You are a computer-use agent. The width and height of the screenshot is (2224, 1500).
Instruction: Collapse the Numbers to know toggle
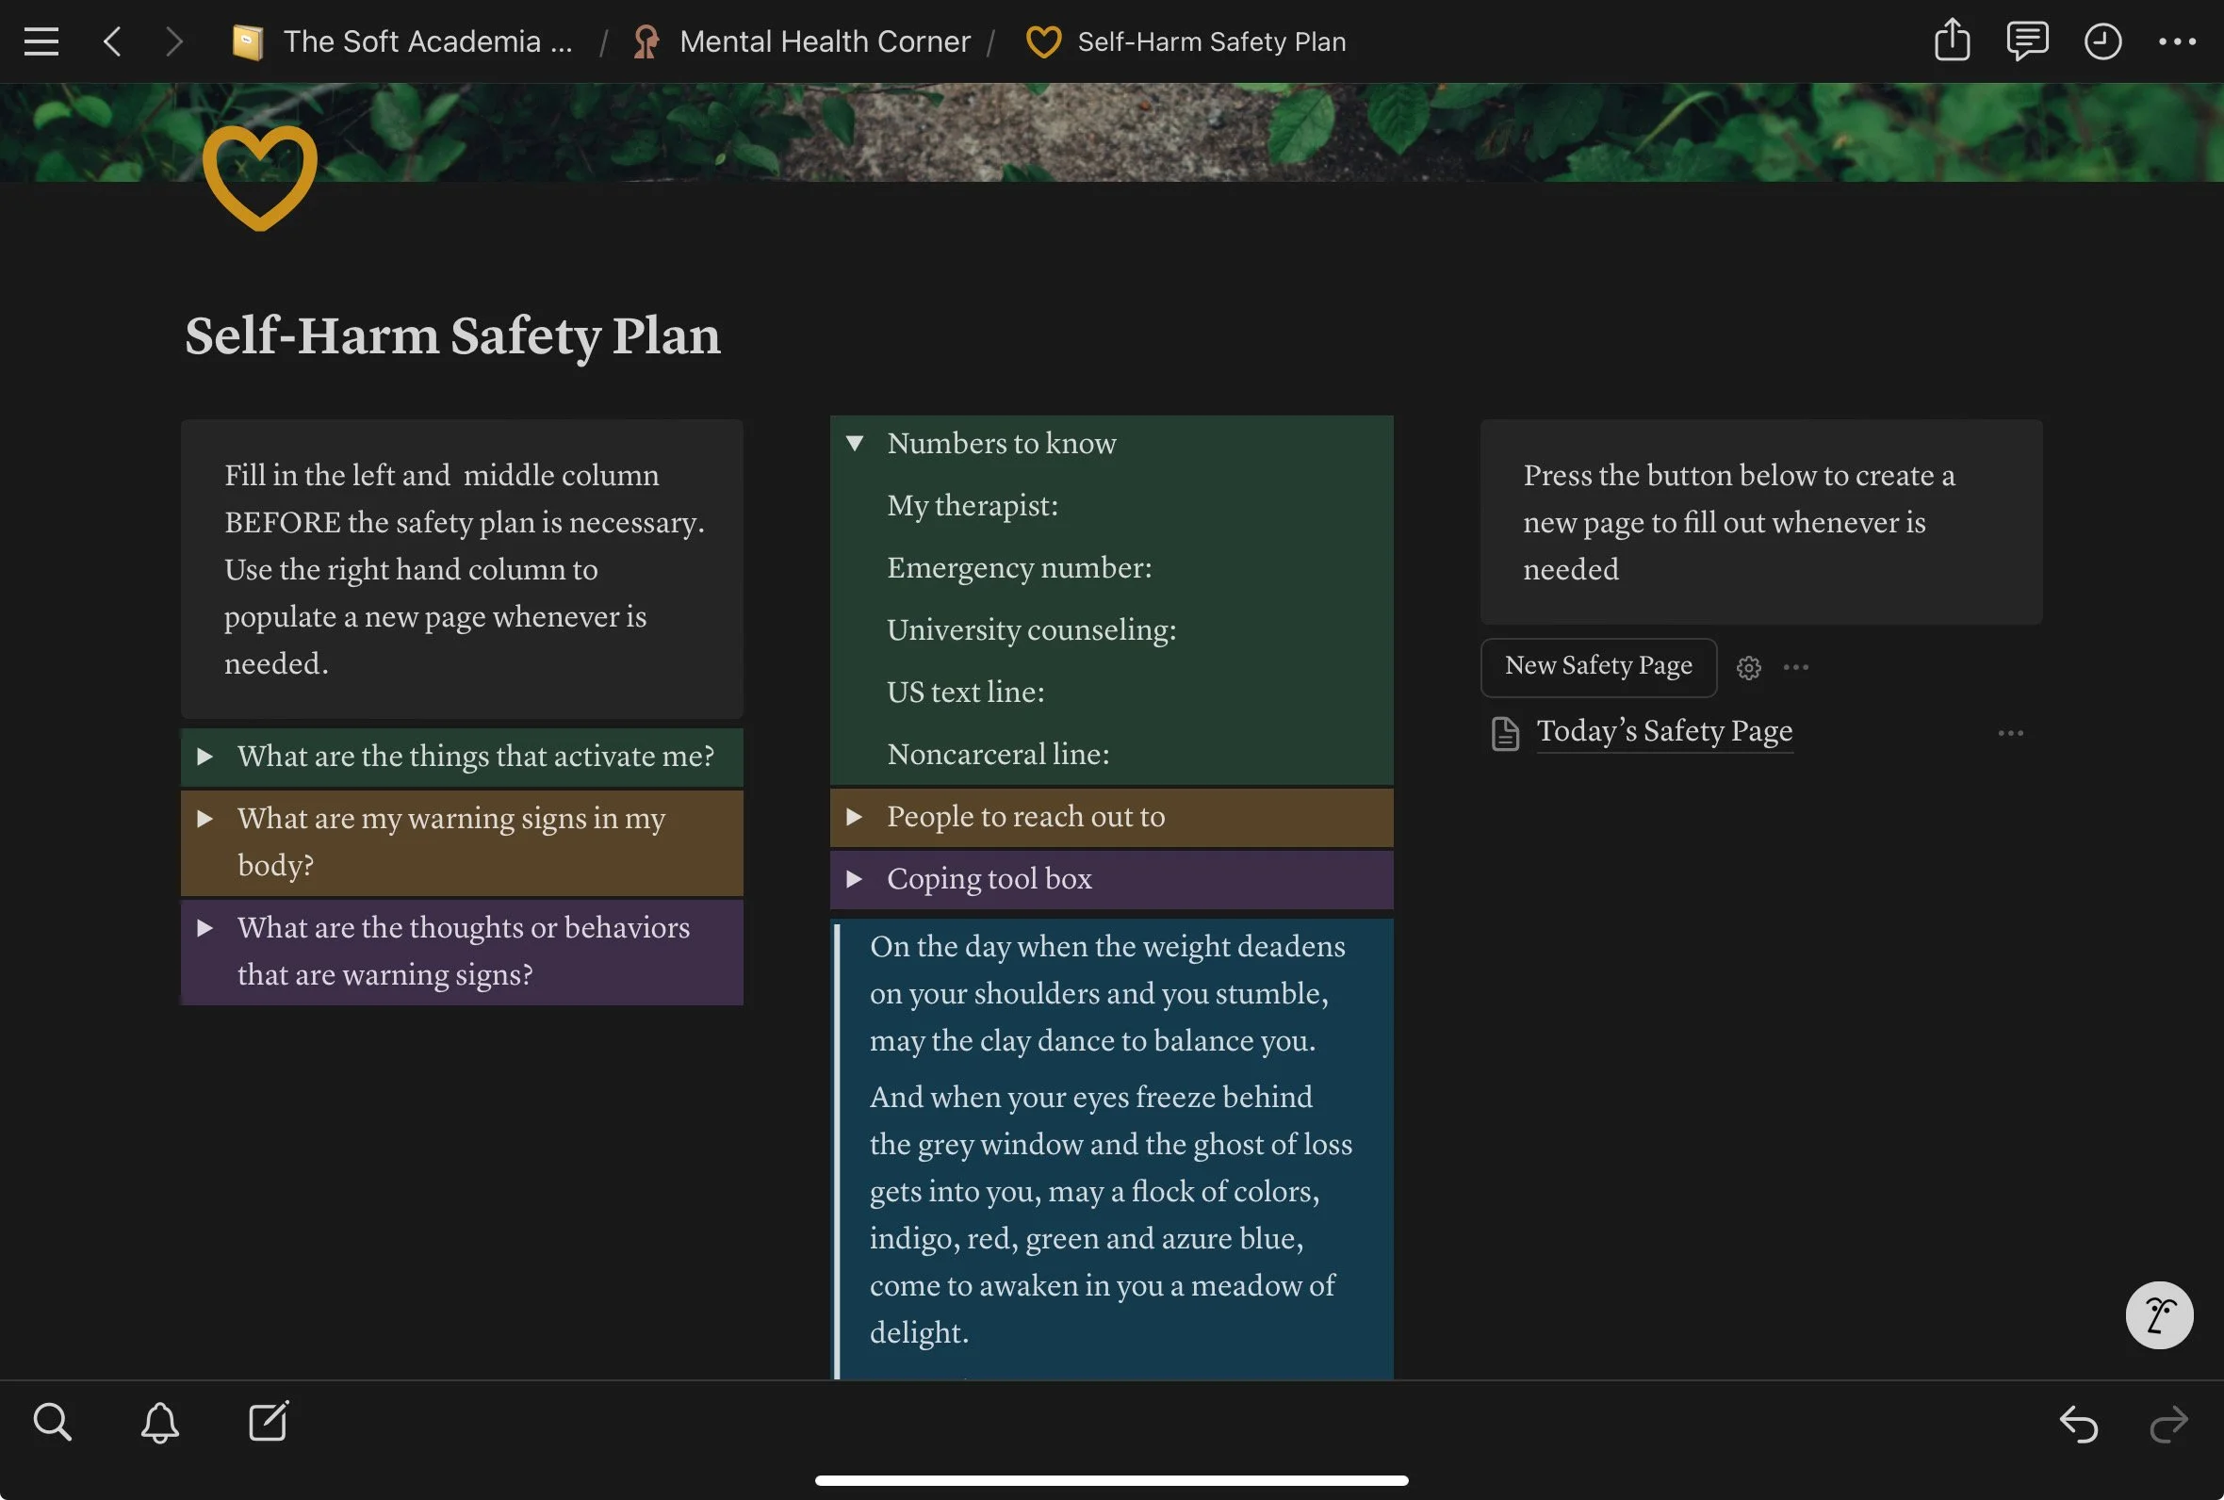[854, 443]
